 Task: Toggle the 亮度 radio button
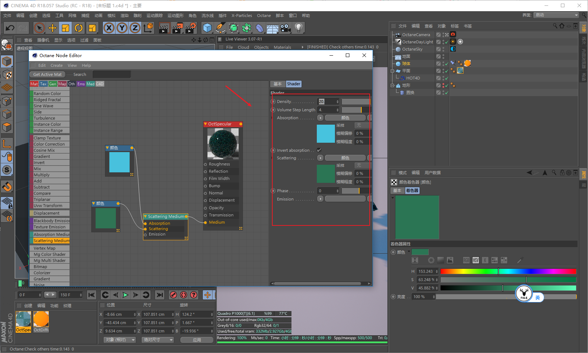pyautogui.click(x=393, y=297)
